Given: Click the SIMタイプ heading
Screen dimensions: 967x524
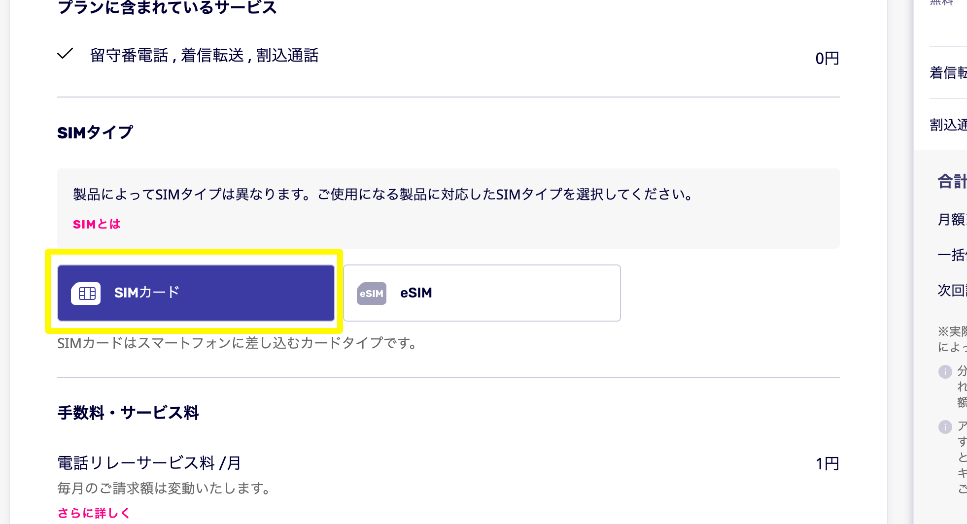Looking at the screenshot, I should coord(95,132).
